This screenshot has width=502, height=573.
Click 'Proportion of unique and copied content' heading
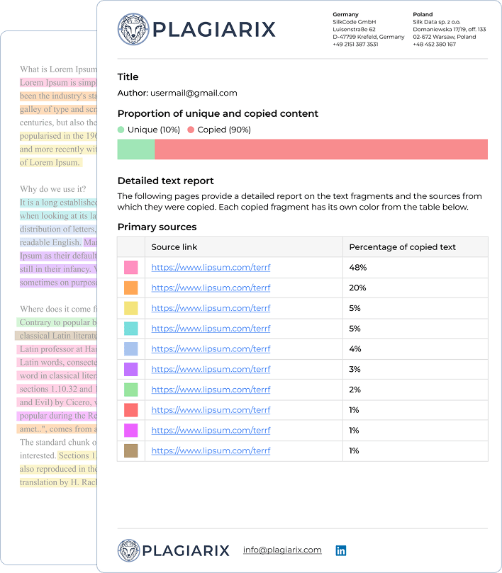(218, 113)
